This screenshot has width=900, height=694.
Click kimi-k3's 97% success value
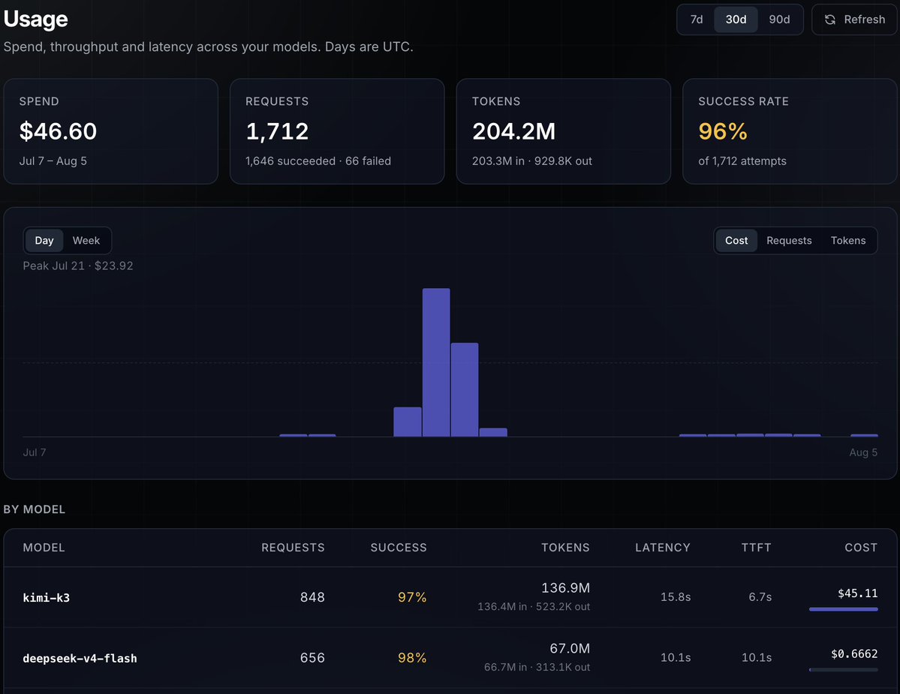412,597
